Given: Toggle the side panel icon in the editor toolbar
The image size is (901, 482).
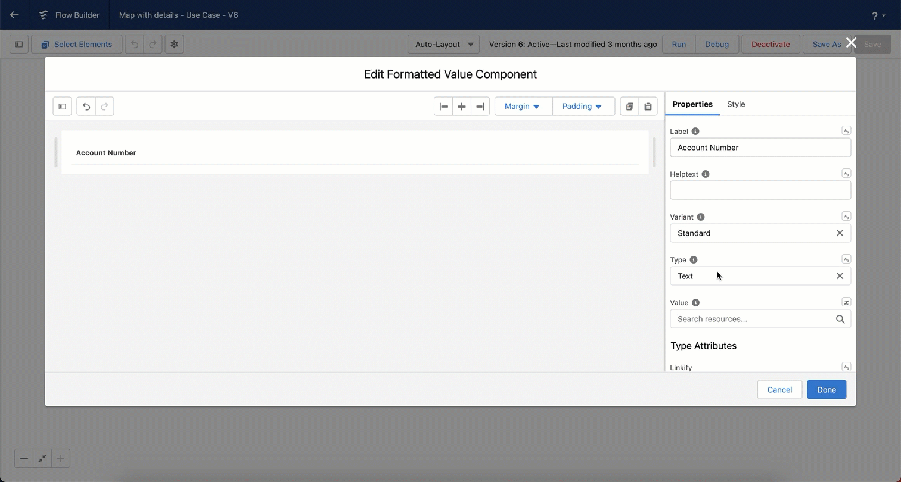Looking at the screenshot, I should click(x=62, y=107).
